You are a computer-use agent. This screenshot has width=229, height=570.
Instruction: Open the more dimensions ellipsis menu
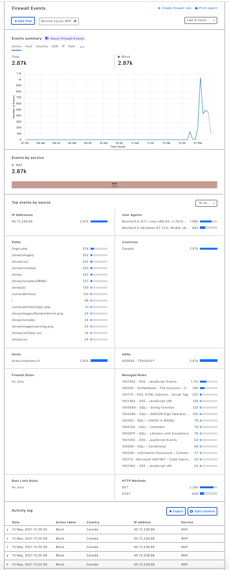point(82,47)
